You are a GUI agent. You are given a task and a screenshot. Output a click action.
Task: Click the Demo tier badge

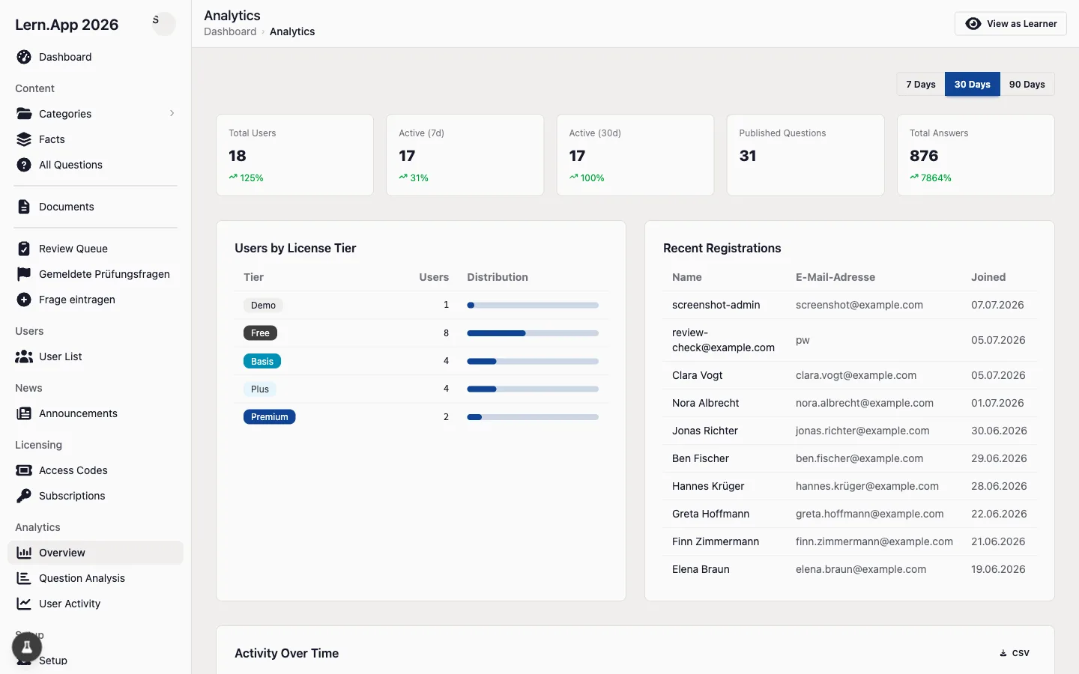tap(263, 306)
